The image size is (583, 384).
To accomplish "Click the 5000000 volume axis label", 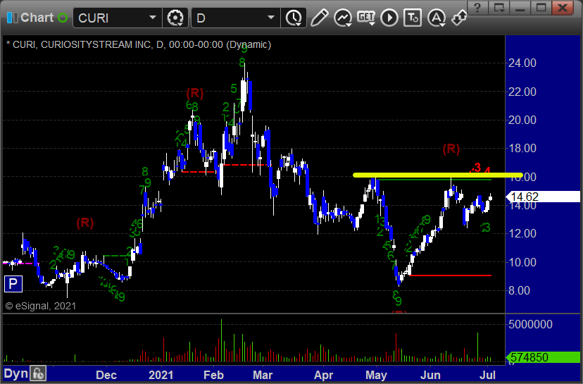I will [530, 324].
